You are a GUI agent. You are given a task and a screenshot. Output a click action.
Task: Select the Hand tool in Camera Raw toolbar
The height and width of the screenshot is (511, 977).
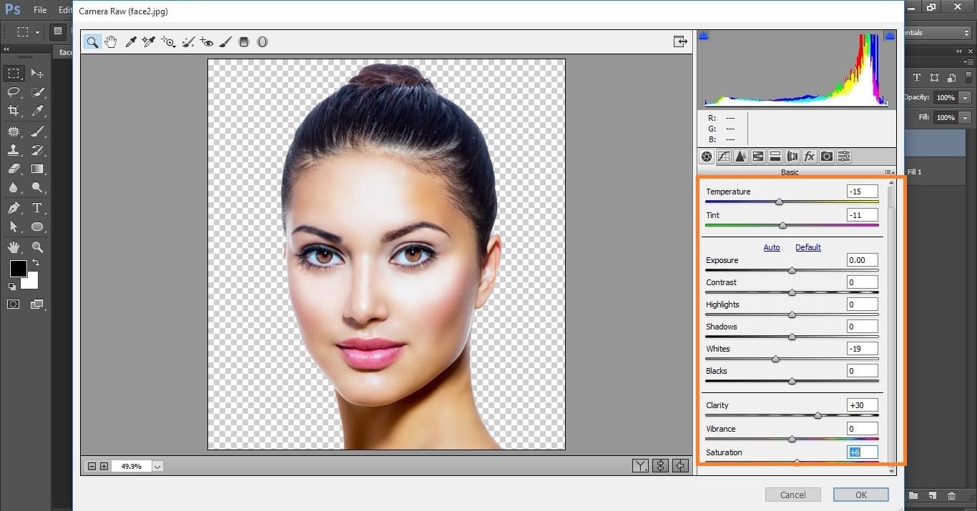111,42
